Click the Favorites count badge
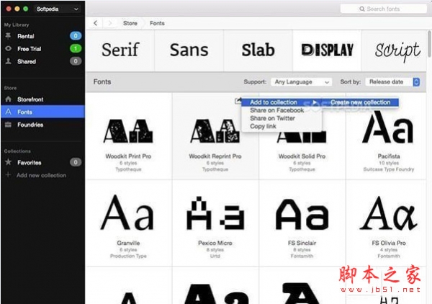The height and width of the screenshot is (304, 432). tap(76, 162)
